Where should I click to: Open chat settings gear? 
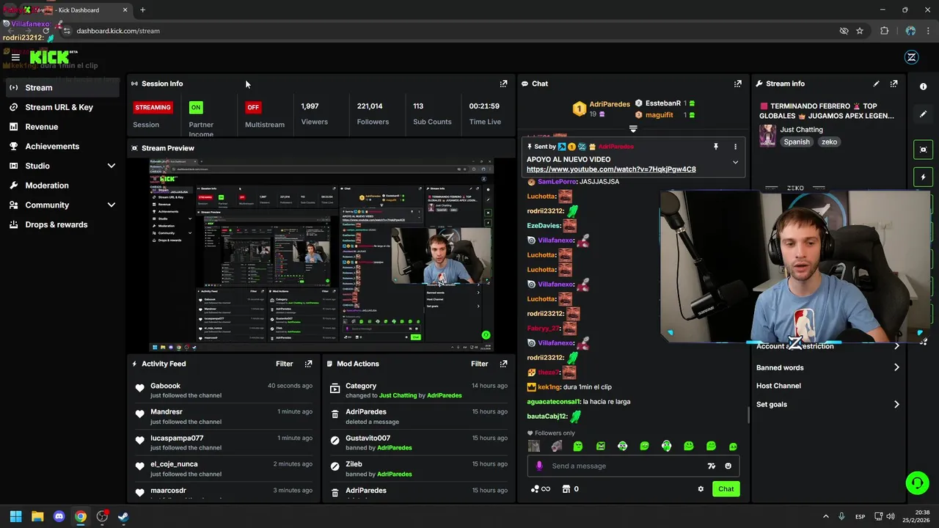701,489
